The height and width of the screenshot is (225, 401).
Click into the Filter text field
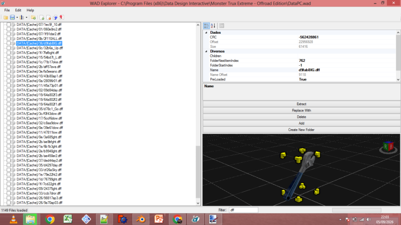coord(243,210)
